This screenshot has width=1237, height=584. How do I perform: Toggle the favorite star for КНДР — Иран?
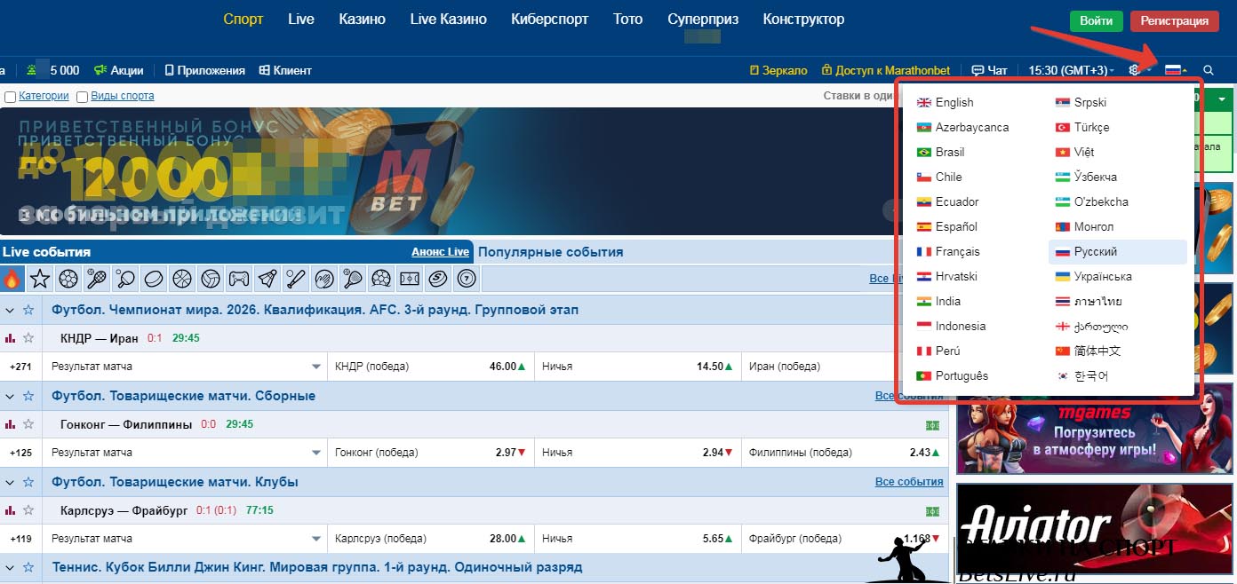[x=29, y=337]
